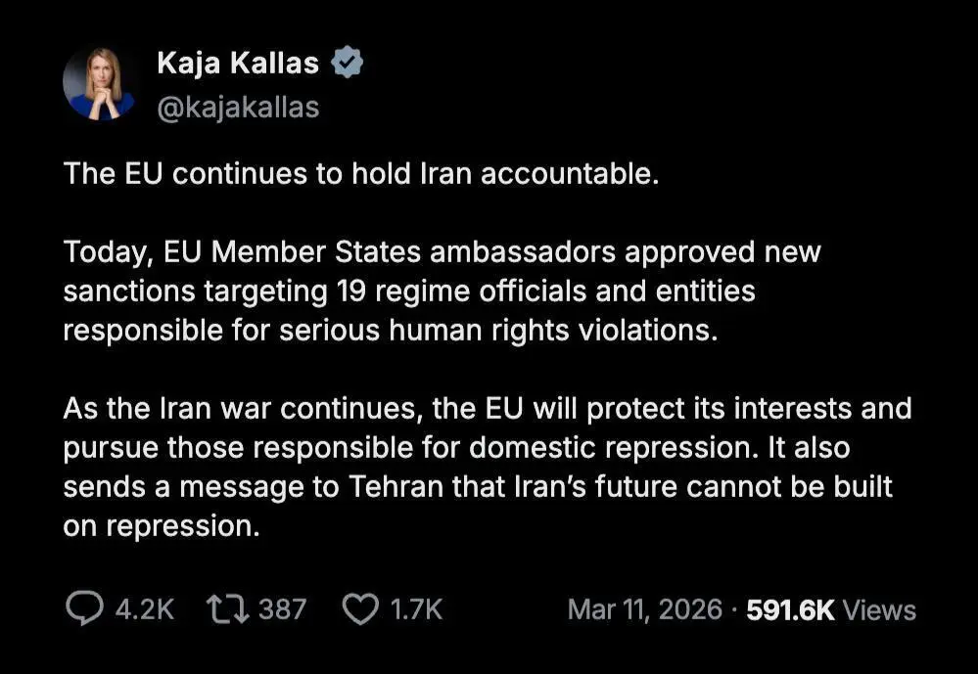Click the @kajakallas handle
This screenshot has width=978, height=674.
click(x=238, y=107)
